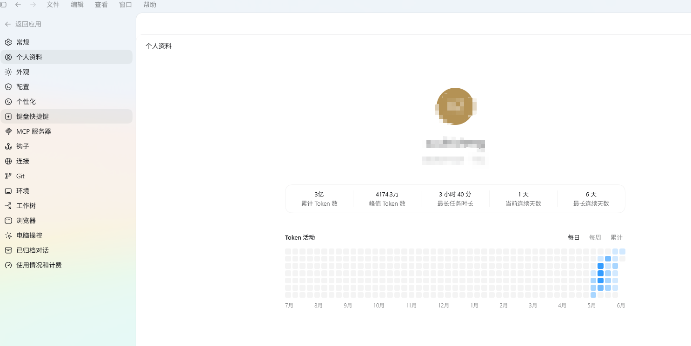Image resolution: width=691 pixels, height=346 pixels.
Task: Toggle the sidebar panel icon at top-left
Action: [3, 5]
